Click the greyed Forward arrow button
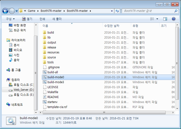The height and width of the screenshot is (129, 181). (12, 11)
